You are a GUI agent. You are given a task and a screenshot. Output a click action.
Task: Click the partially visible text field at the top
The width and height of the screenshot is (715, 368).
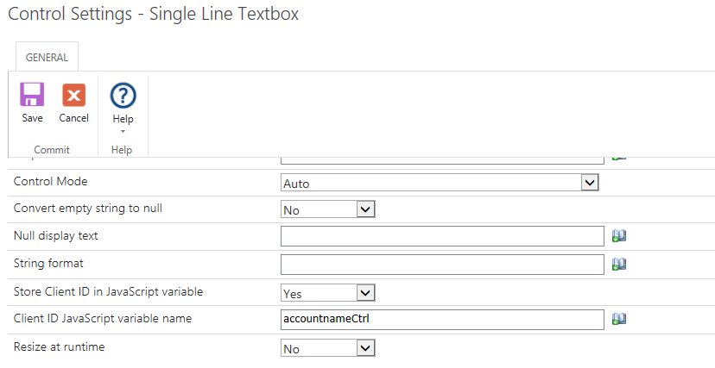coord(442,159)
